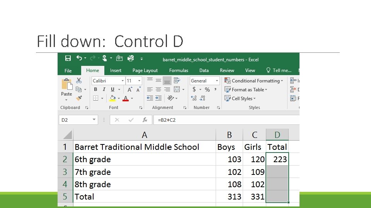Click the formula bar =B2+C2
371x208 pixels.
pyautogui.click(x=226, y=120)
